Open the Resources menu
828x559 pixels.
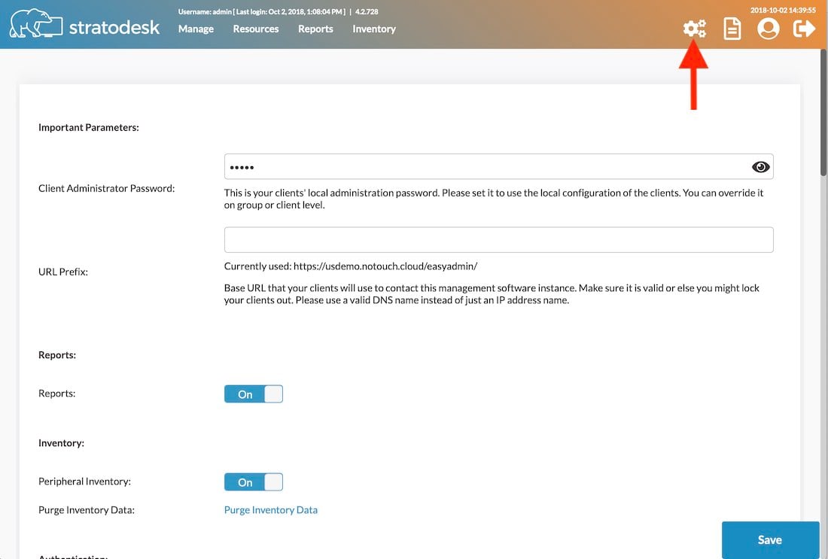pos(255,29)
